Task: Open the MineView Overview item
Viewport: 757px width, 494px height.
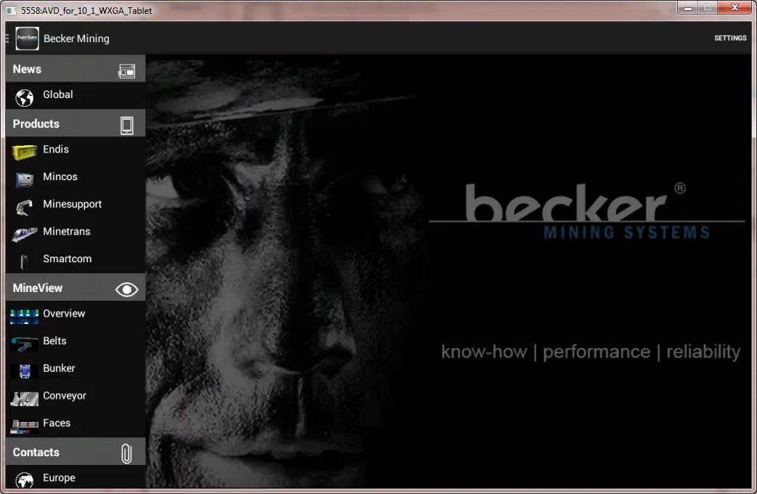Action: pyautogui.click(x=64, y=314)
